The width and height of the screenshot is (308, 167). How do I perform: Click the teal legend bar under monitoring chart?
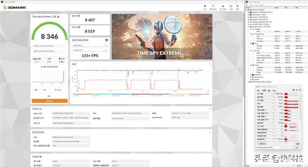102,94
